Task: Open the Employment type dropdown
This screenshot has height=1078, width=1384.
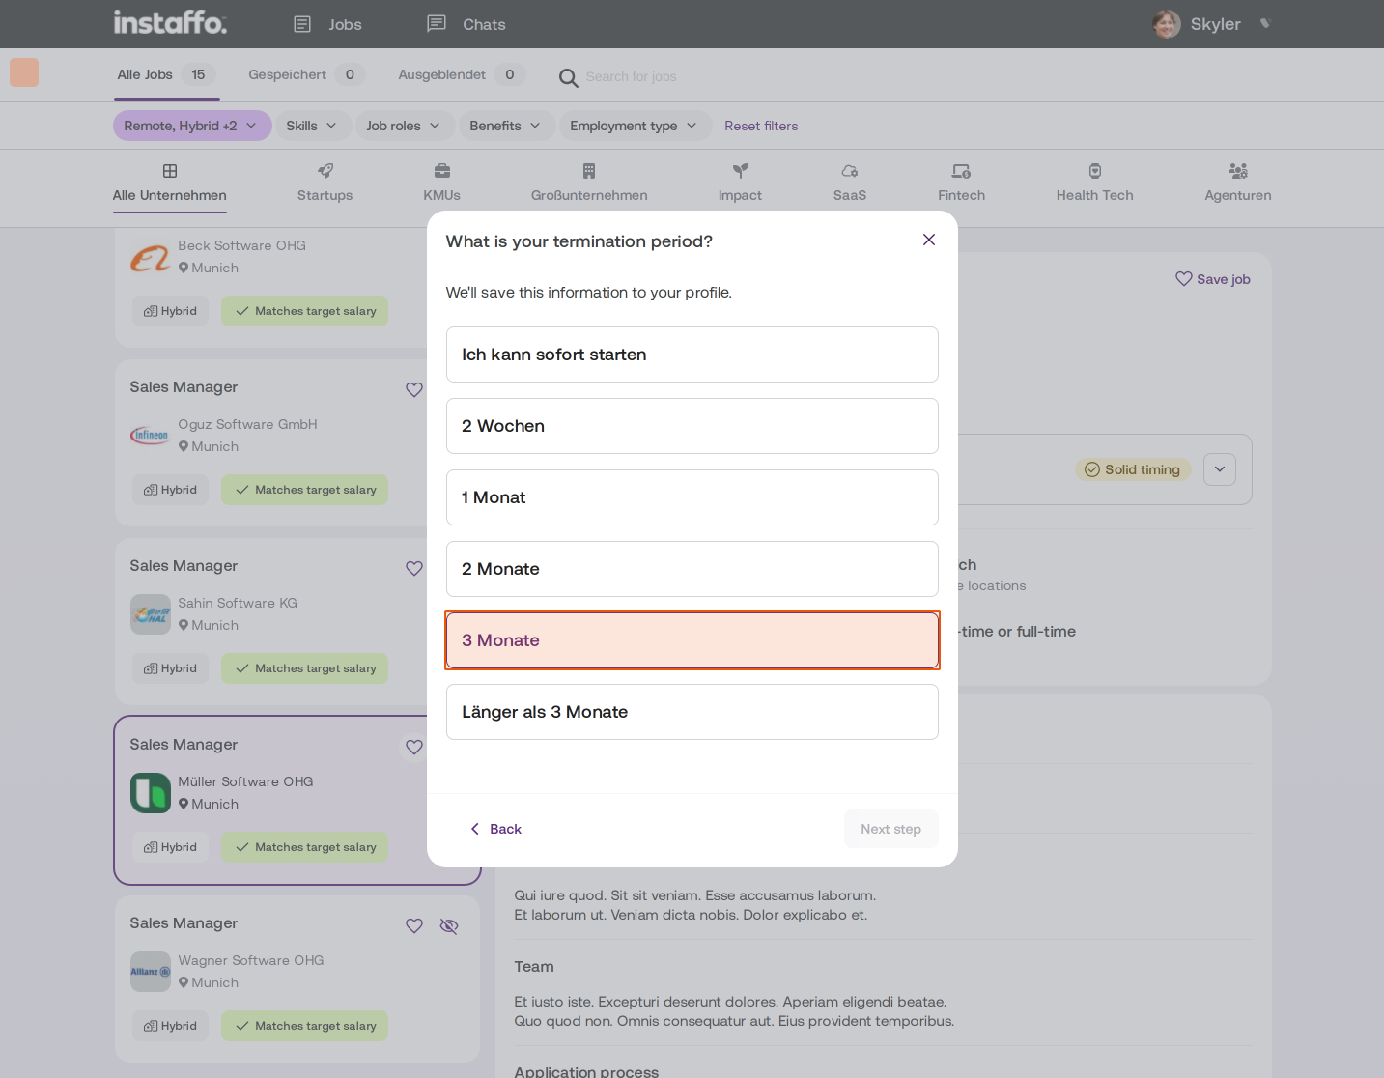Action: tap(635, 126)
